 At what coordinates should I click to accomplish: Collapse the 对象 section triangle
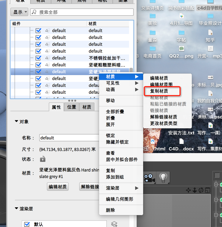[x=16, y=121]
